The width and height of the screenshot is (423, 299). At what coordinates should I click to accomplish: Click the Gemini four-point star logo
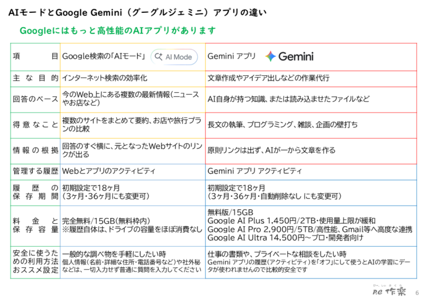point(270,56)
